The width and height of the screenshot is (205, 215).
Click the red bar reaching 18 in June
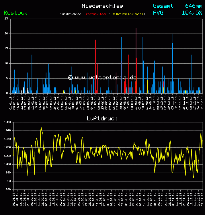point(95,66)
